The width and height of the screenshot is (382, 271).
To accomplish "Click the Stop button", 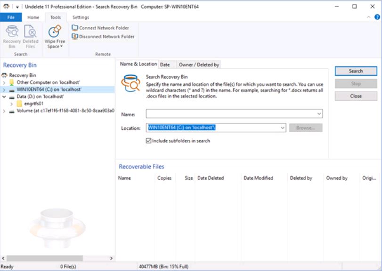I will 356,84.
